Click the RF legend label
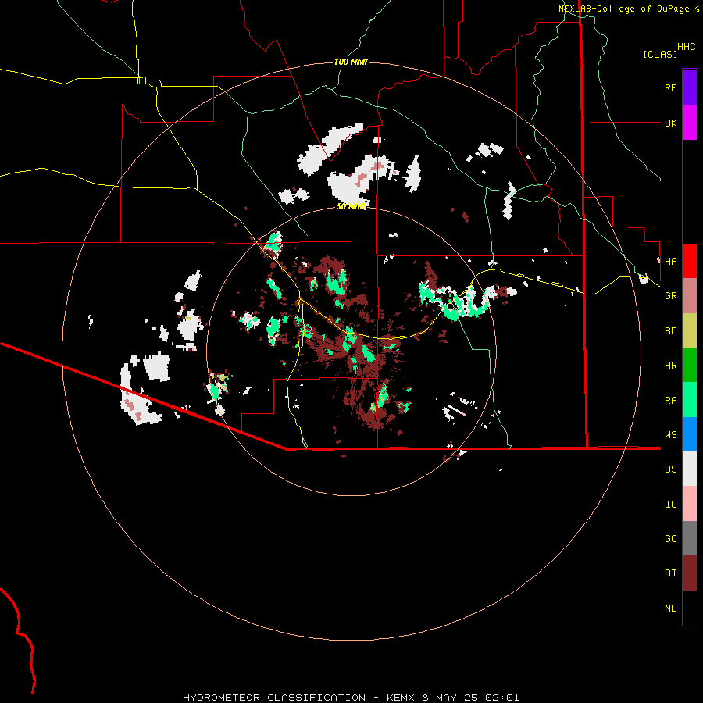Image resolution: width=703 pixels, height=703 pixels. coord(670,87)
